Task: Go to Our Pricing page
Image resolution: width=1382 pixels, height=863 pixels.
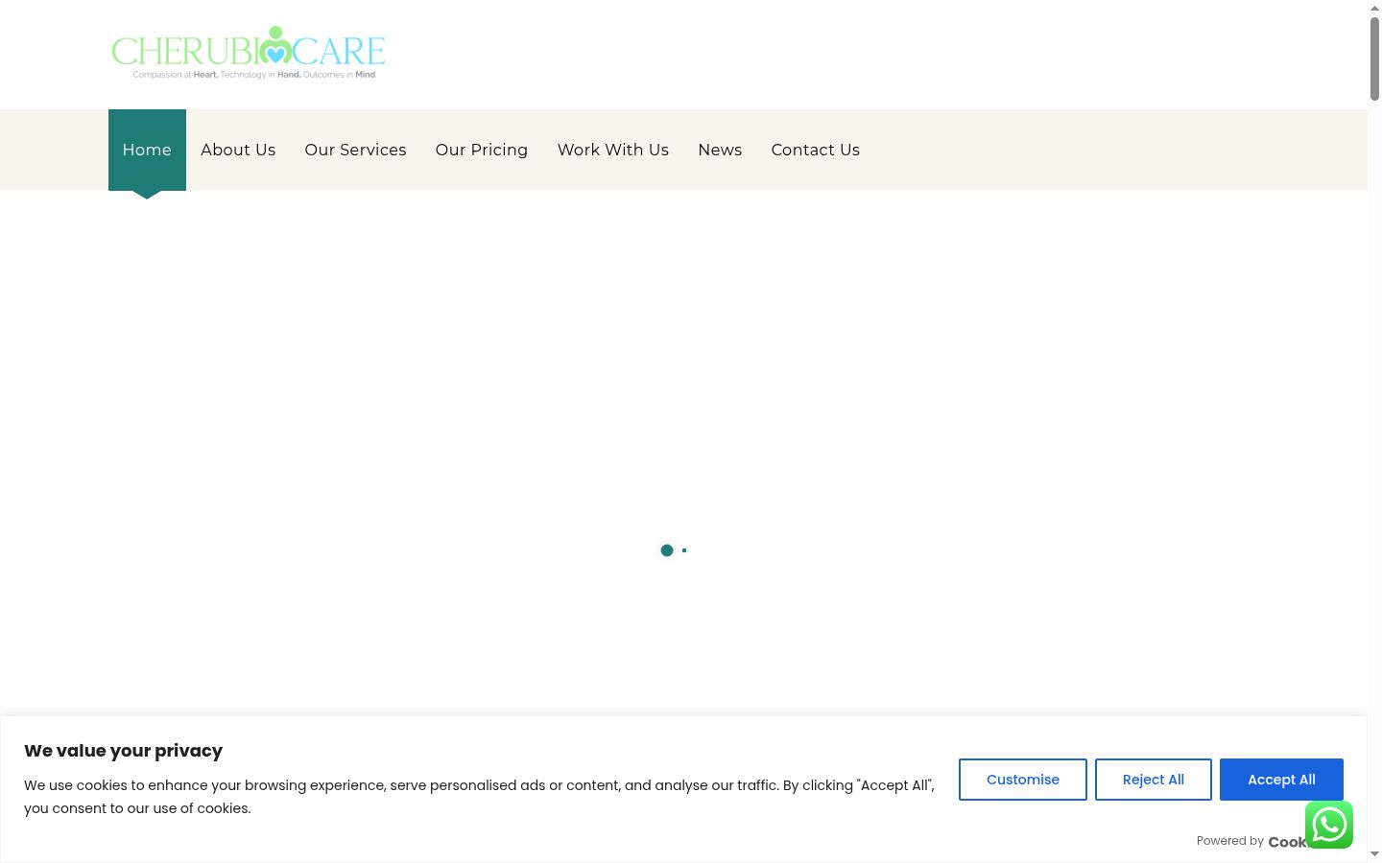Action: (x=482, y=151)
